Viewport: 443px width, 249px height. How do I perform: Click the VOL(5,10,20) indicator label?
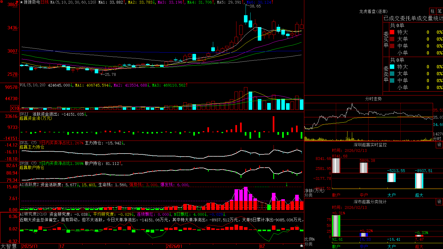[x=32, y=85]
